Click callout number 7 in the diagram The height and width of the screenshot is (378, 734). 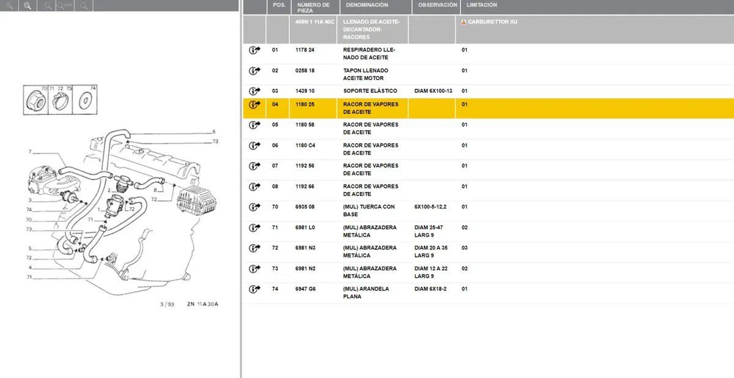pos(29,152)
